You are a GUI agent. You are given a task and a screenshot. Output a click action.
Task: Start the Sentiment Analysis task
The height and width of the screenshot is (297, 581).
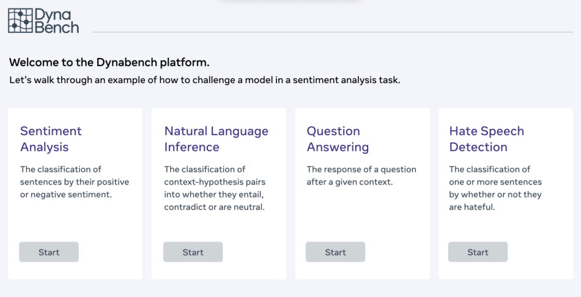(49, 252)
